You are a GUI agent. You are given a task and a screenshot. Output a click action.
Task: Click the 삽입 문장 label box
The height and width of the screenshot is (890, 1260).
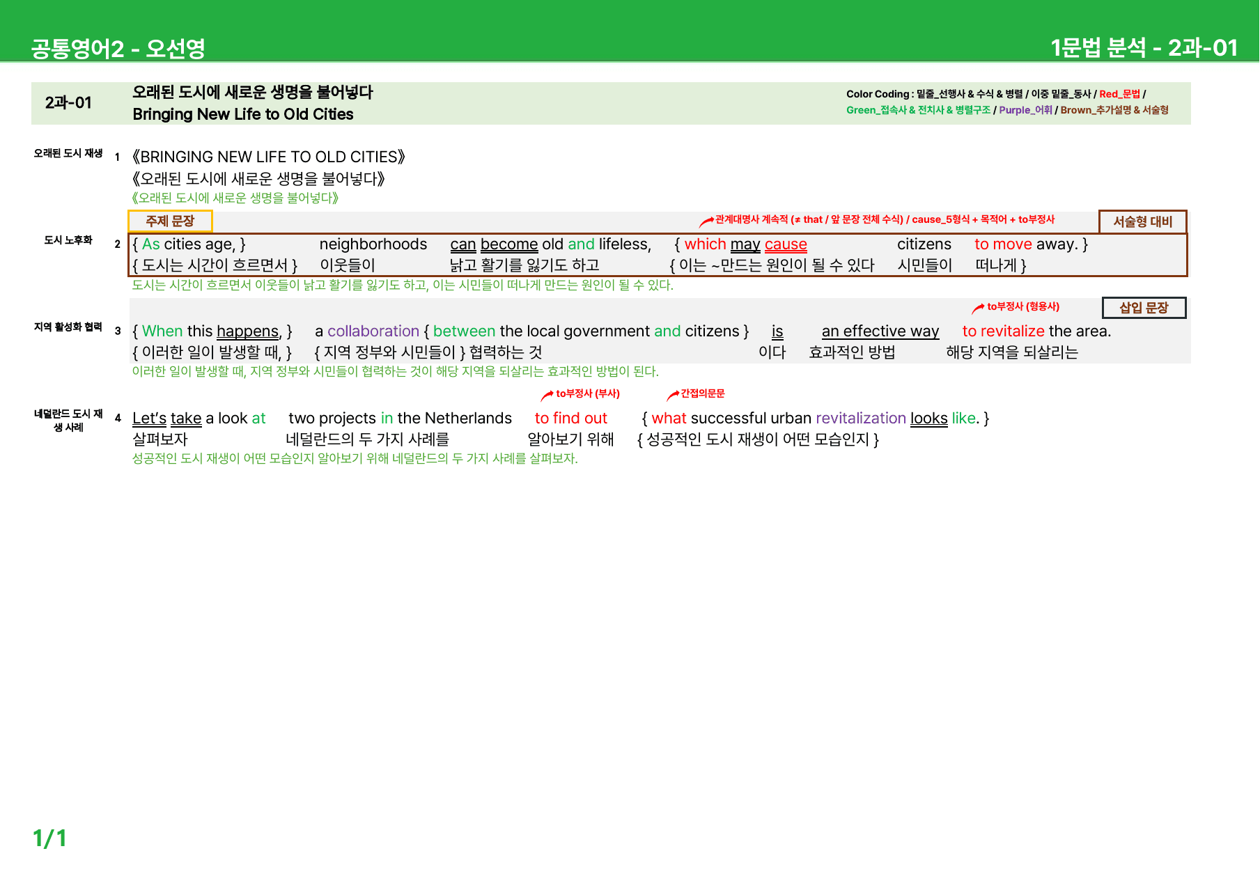tap(1144, 308)
